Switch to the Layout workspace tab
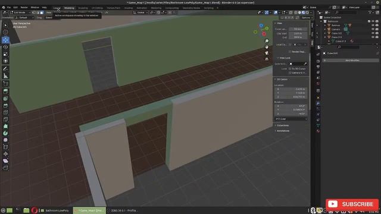The width and height of the screenshot is (381, 214). pyautogui.click(x=57, y=8)
